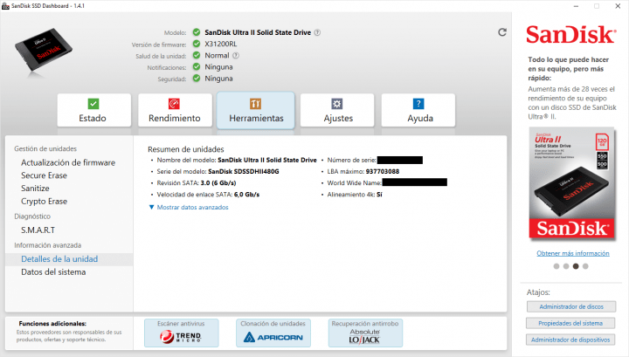Minimize the SanDisk SSD Dashboard window

coord(576,6)
